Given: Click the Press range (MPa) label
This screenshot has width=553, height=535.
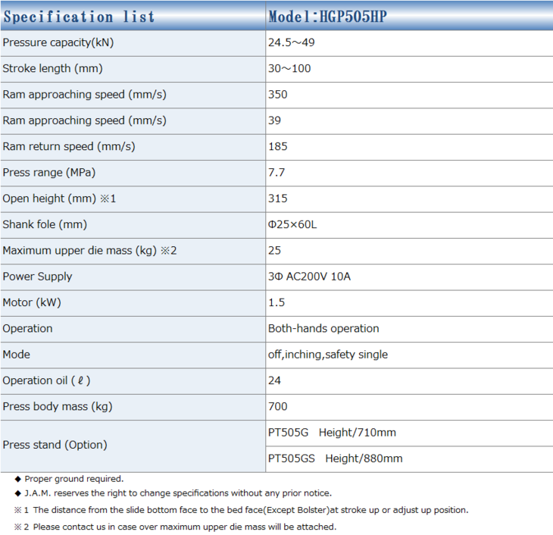Looking at the screenshot, I should pos(49,172).
